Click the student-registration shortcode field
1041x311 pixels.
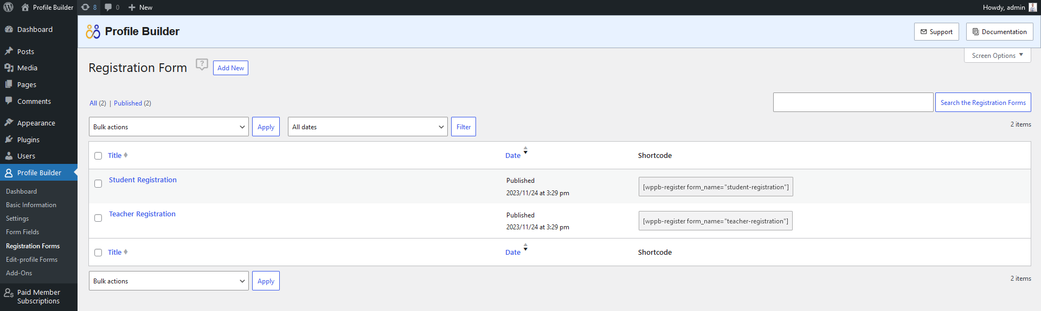pyautogui.click(x=716, y=187)
